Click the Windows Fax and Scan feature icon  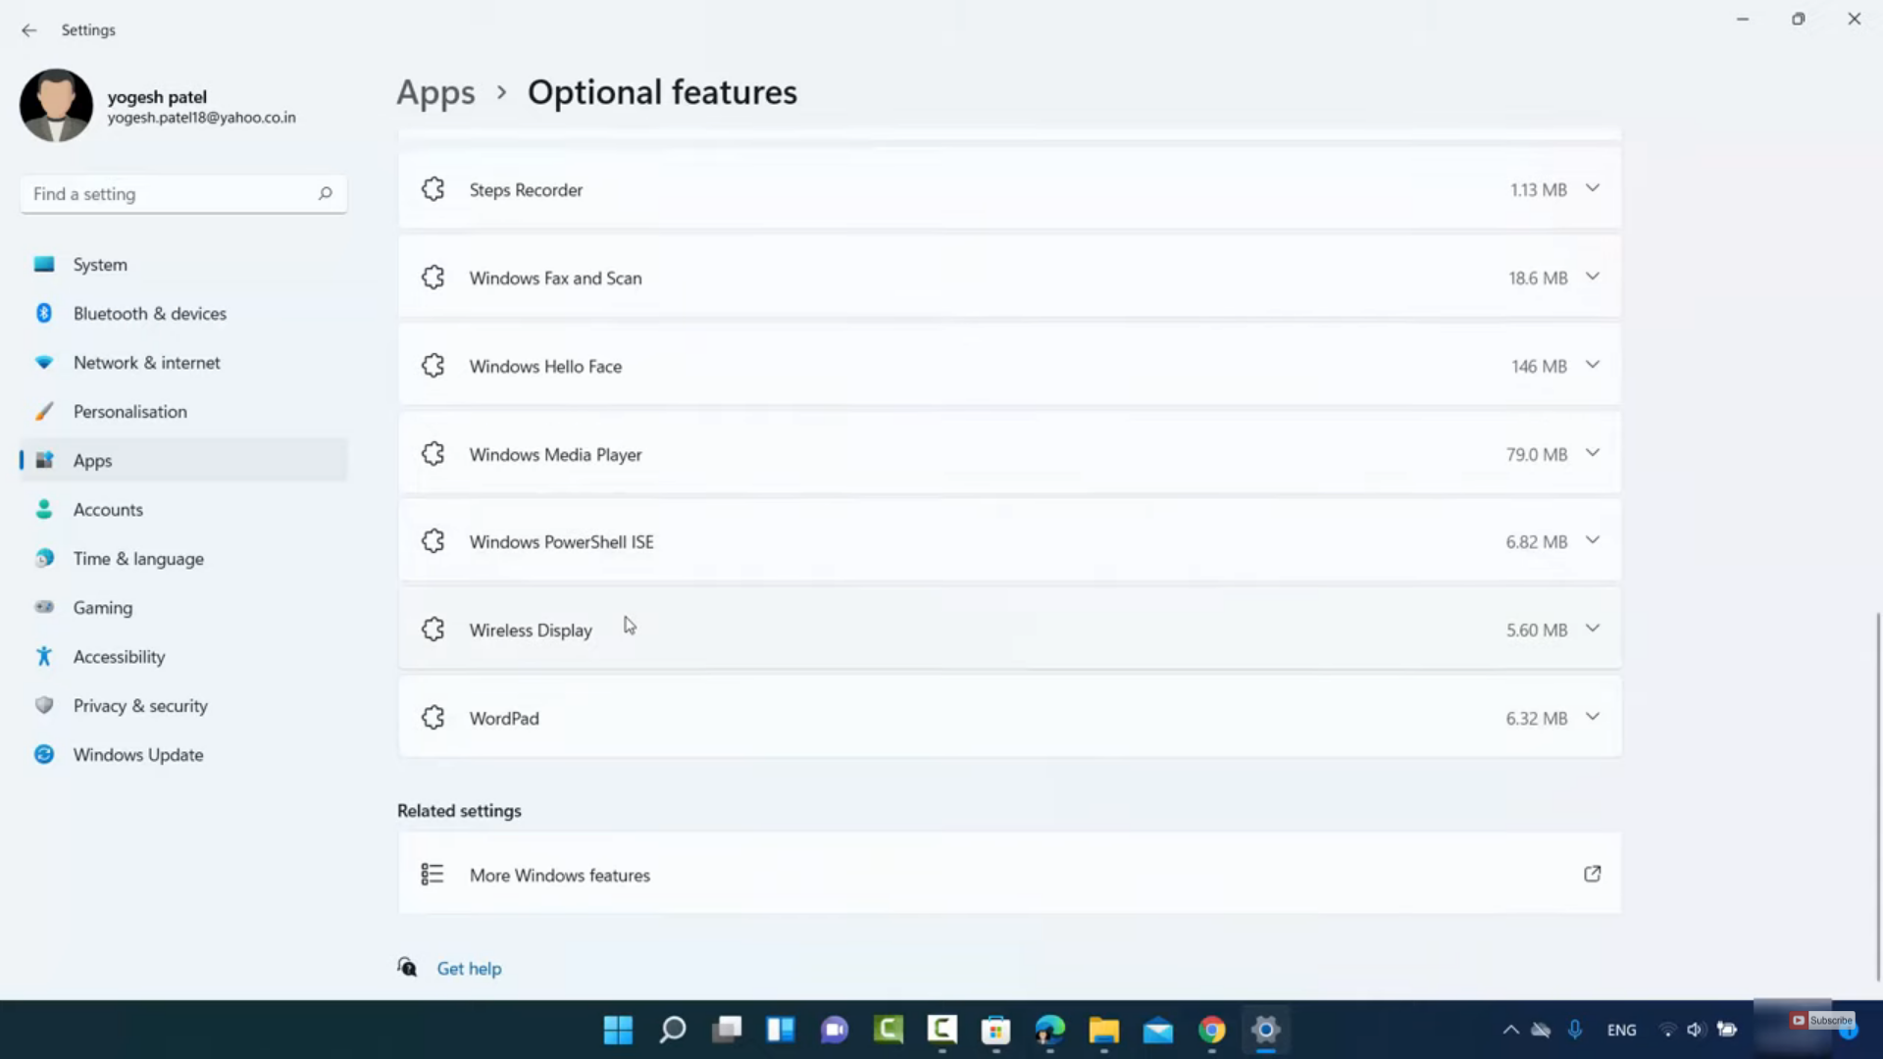click(x=433, y=277)
